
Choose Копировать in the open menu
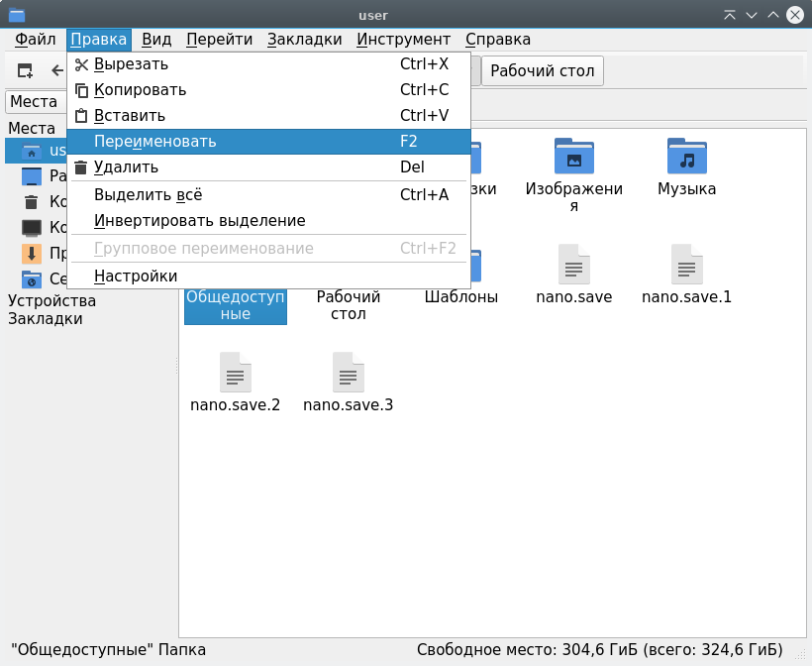tap(140, 90)
